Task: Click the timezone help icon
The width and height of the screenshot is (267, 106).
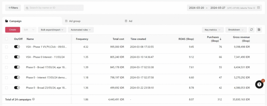Action: (254, 8)
